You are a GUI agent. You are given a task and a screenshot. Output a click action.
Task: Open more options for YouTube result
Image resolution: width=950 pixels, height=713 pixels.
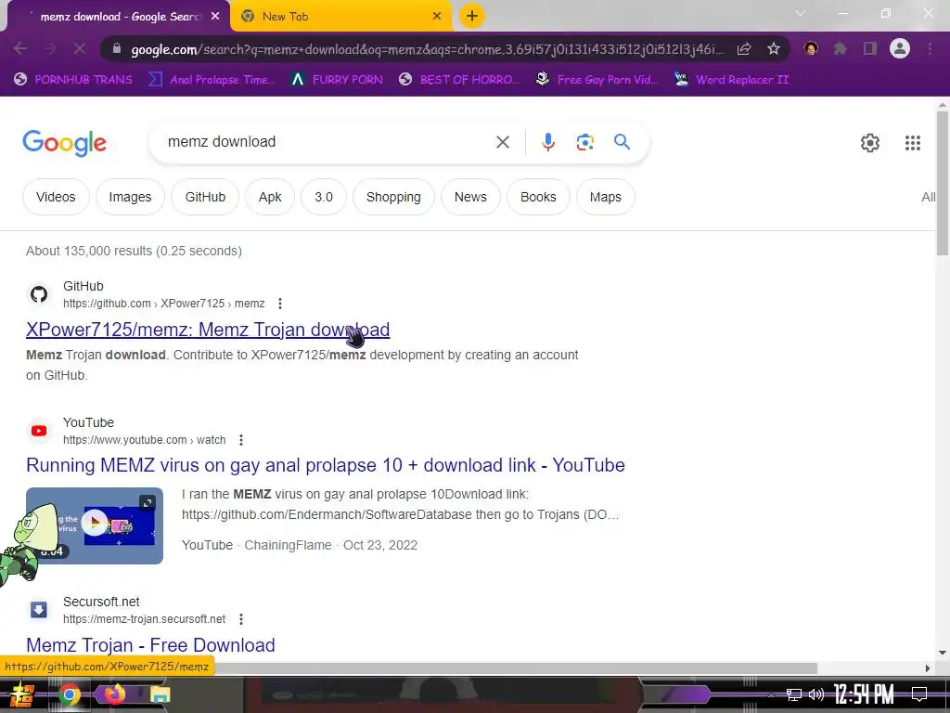click(241, 439)
